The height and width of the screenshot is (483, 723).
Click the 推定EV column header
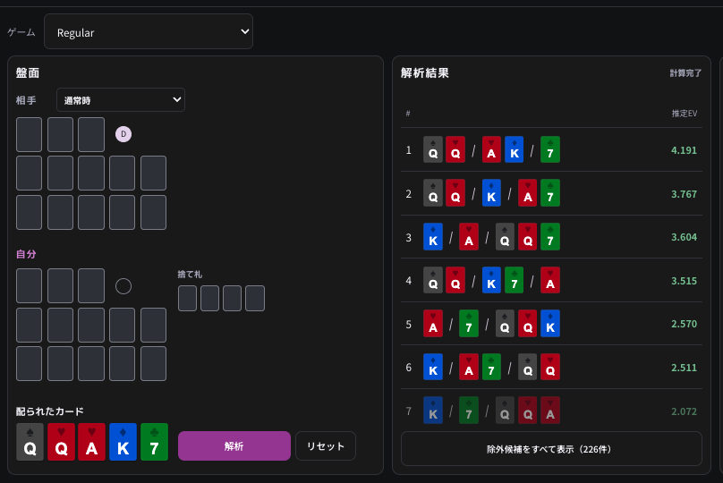click(x=685, y=114)
